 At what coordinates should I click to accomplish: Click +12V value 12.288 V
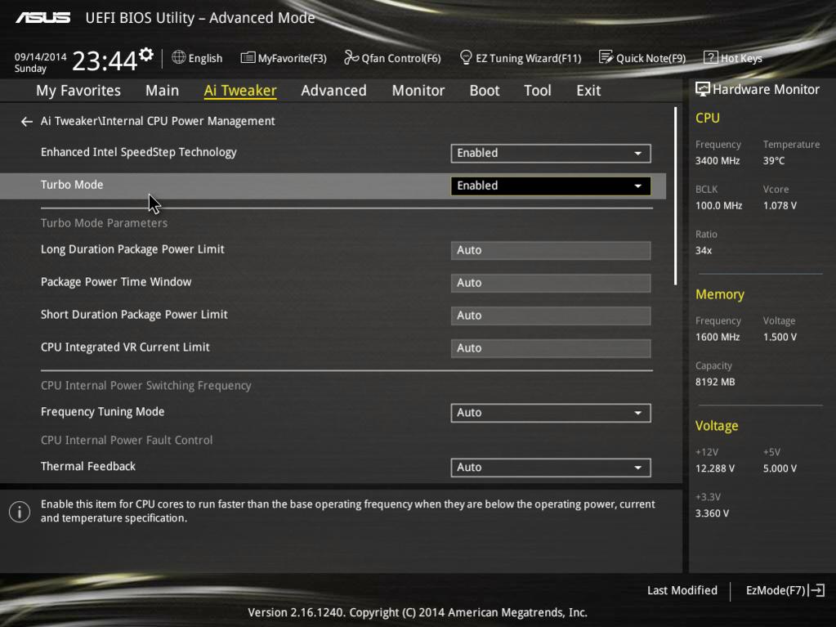click(x=714, y=468)
